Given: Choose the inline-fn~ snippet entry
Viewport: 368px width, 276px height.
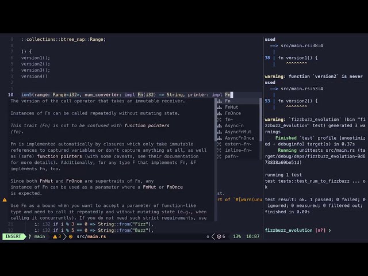Looking at the screenshot, I should coord(237,150).
